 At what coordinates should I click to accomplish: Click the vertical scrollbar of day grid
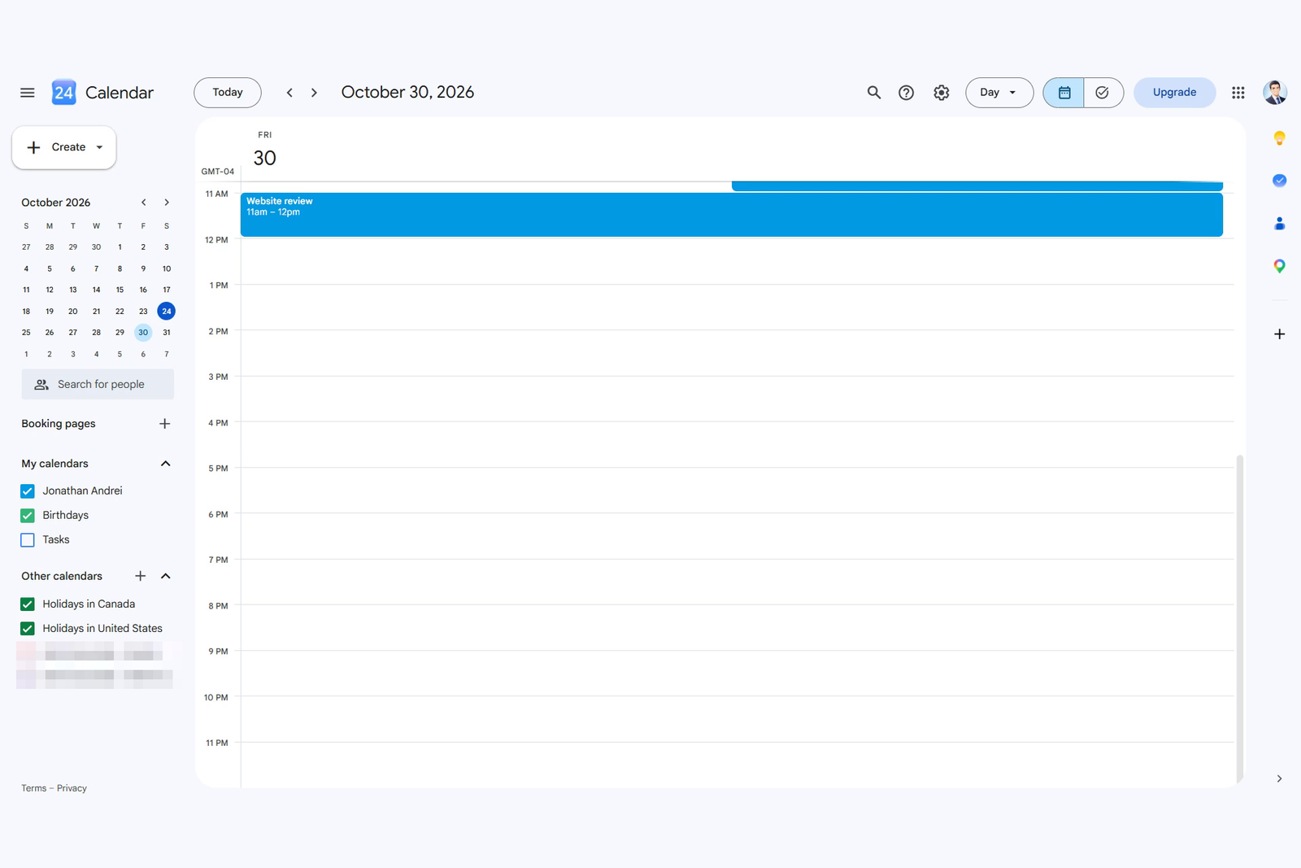[x=1240, y=618]
